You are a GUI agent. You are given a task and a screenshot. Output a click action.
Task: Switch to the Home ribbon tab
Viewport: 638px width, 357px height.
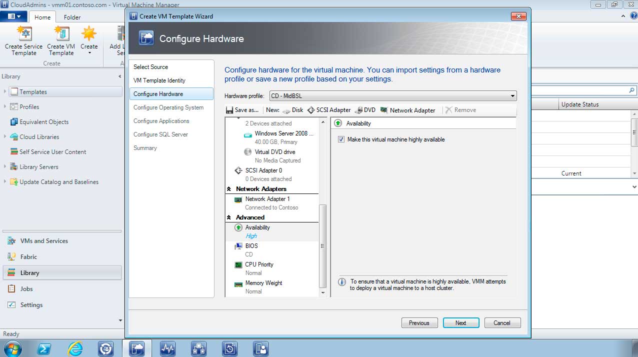click(42, 17)
